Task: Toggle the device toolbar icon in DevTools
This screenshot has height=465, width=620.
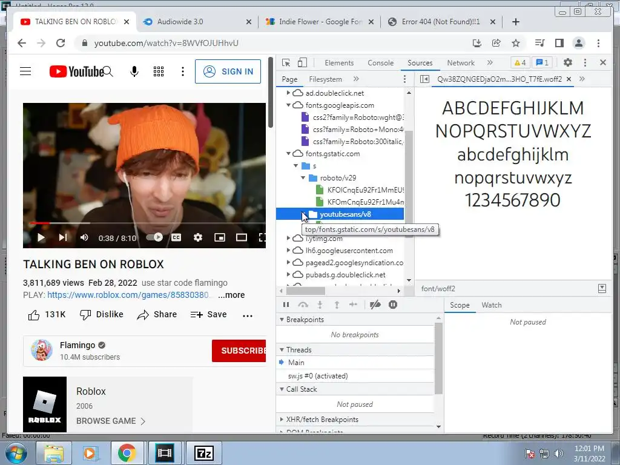Action: coord(302,63)
